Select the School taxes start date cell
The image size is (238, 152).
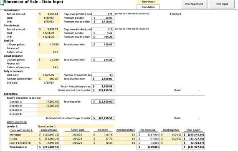pyautogui.click(x=49, y=18)
